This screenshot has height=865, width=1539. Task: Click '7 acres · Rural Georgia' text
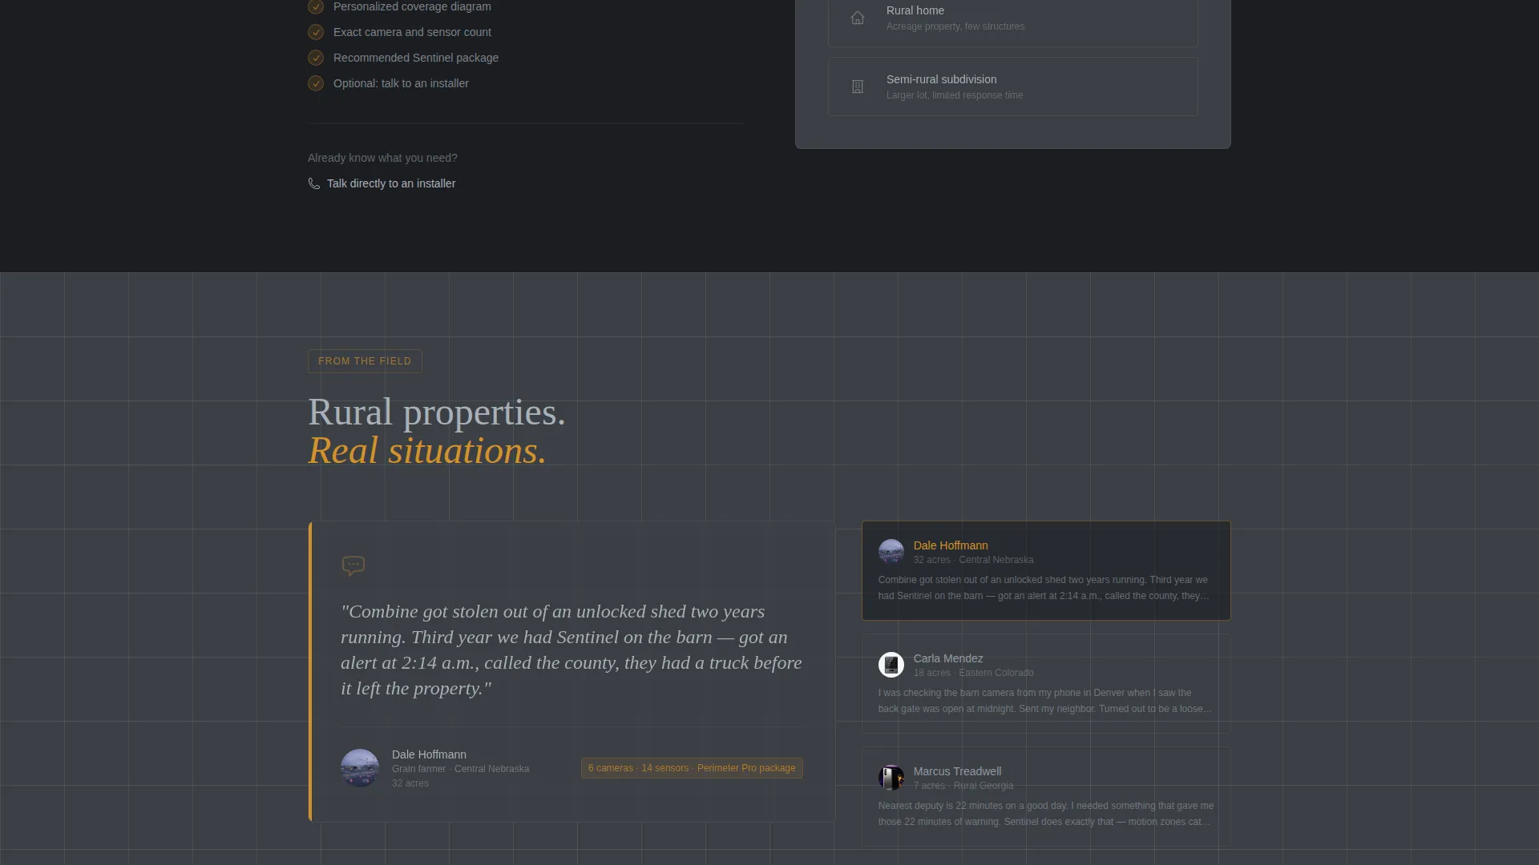click(963, 786)
